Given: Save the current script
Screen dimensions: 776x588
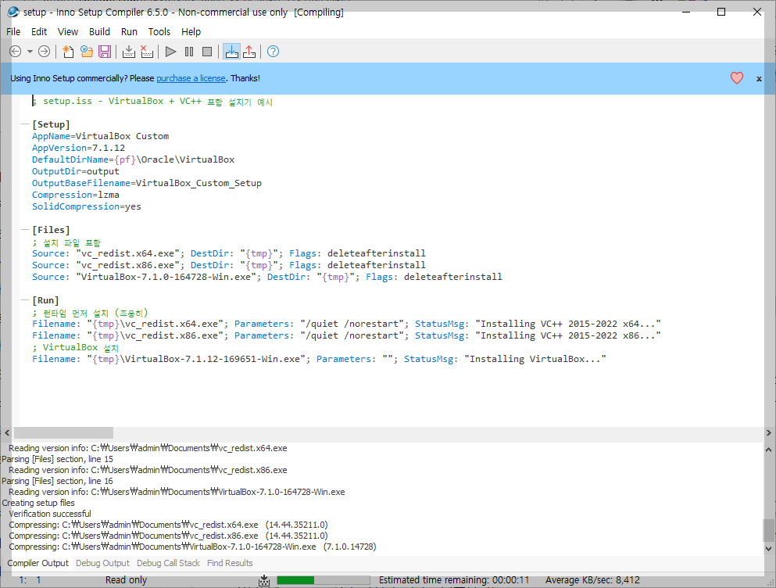Looking at the screenshot, I should 105,52.
